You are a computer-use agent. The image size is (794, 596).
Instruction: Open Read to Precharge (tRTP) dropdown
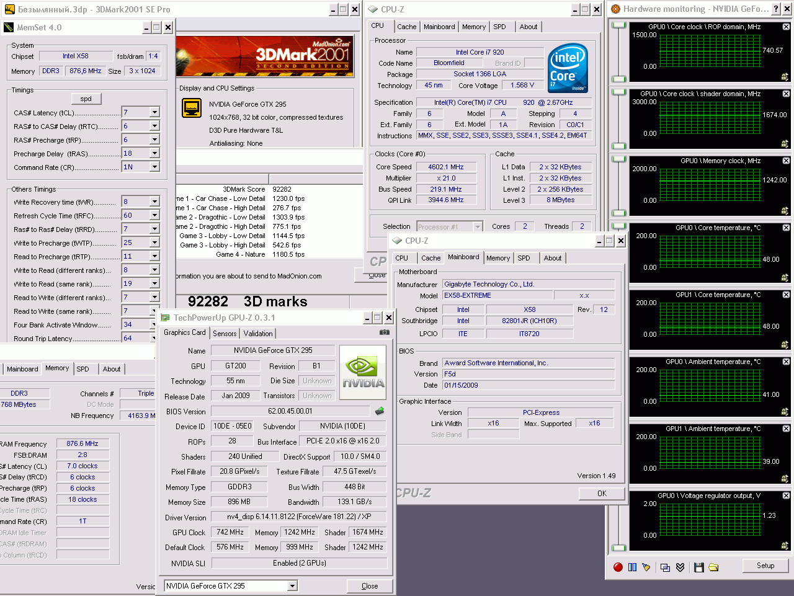click(x=154, y=256)
